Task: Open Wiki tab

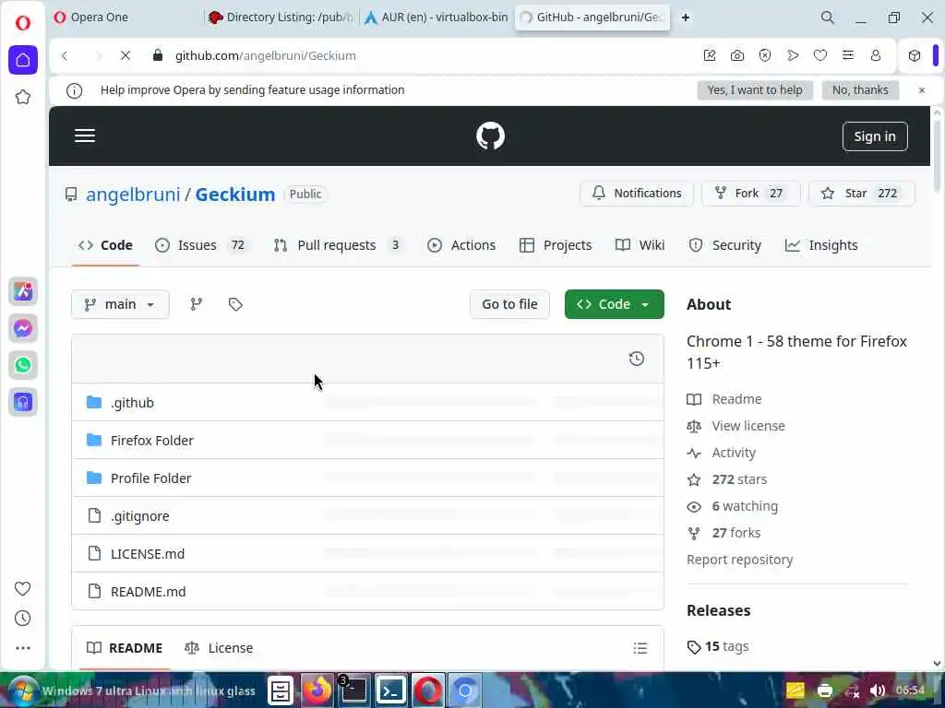Action: click(640, 245)
